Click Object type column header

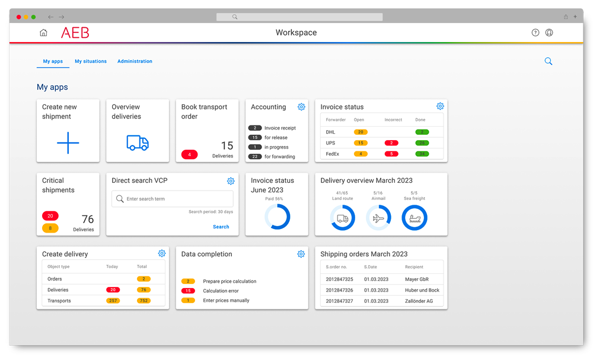coord(58,266)
